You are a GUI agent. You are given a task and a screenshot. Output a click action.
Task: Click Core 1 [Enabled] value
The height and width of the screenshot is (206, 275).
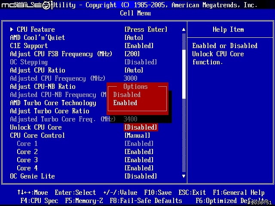(139, 144)
